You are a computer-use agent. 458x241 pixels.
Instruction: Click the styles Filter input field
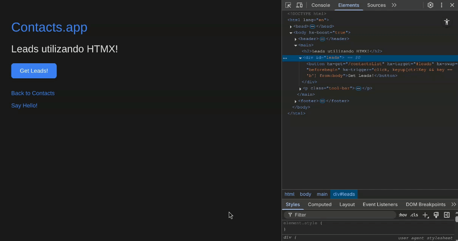click(340, 215)
